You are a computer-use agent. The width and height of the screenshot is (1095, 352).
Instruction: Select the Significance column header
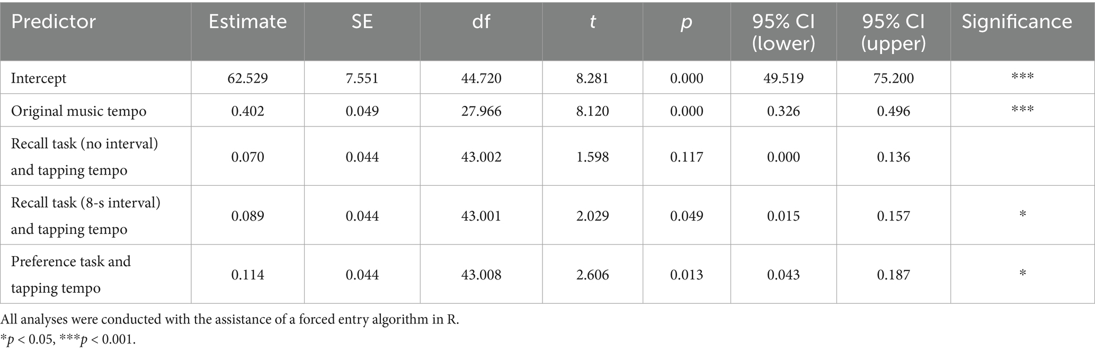1017,22
